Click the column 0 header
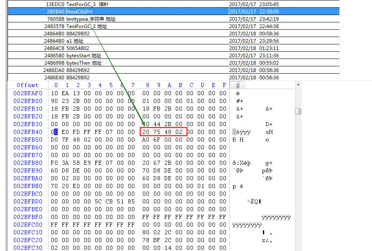The width and height of the screenshot is (372, 251). (56, 85)
